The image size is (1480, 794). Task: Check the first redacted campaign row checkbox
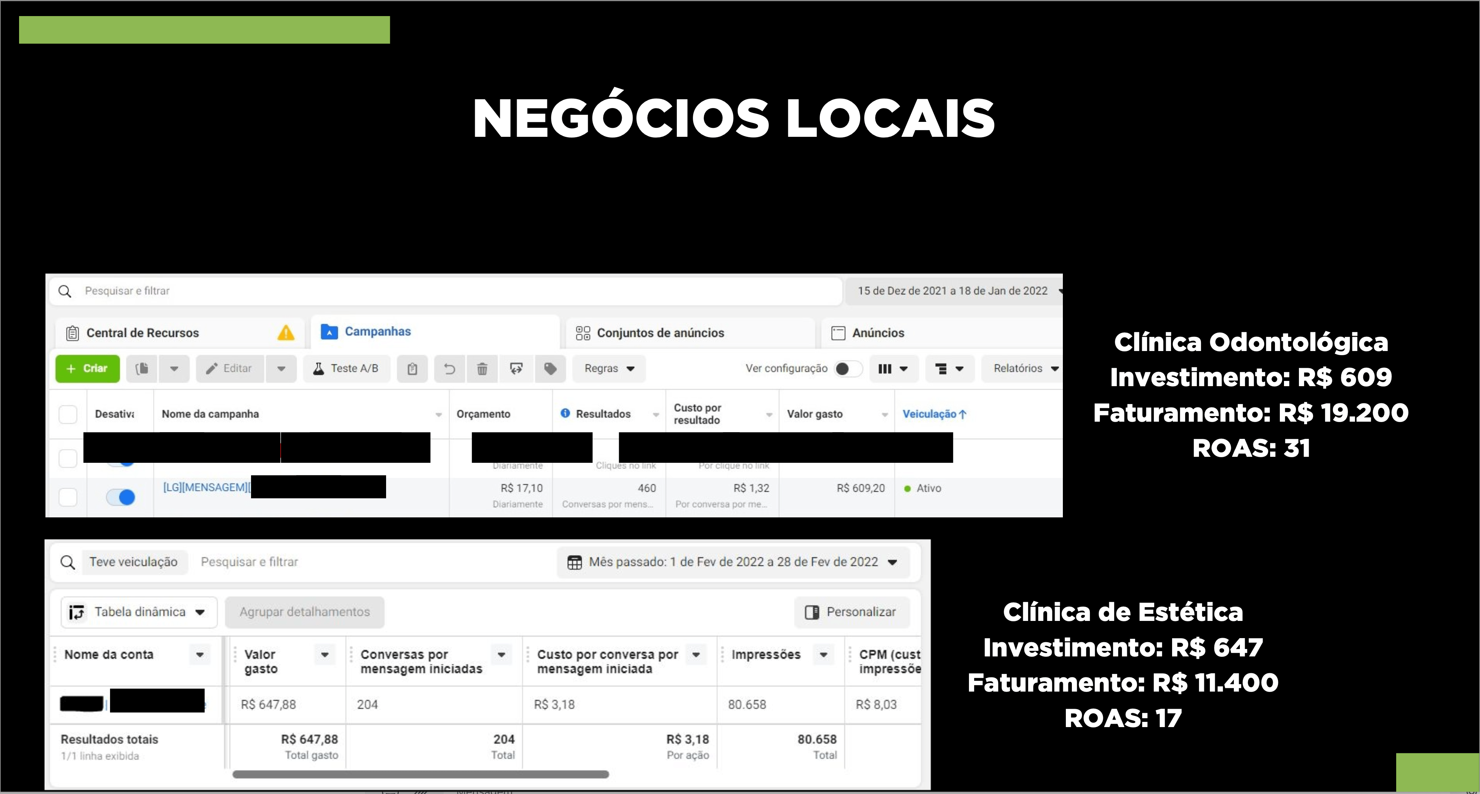click(x=68, y=458)
